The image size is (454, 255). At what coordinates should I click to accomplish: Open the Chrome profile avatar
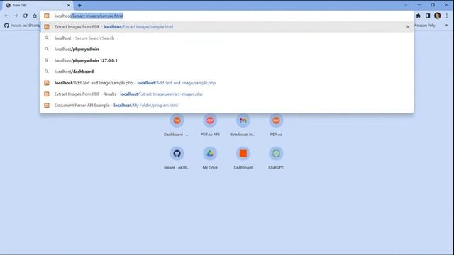(x=438, y=16)
